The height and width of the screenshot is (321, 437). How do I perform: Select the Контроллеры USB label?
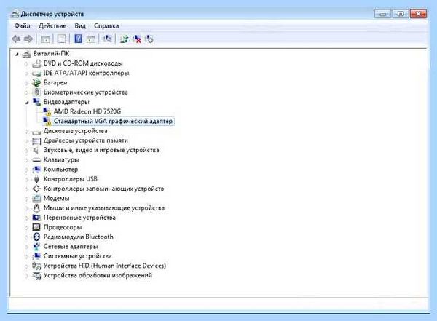(71, 179)
